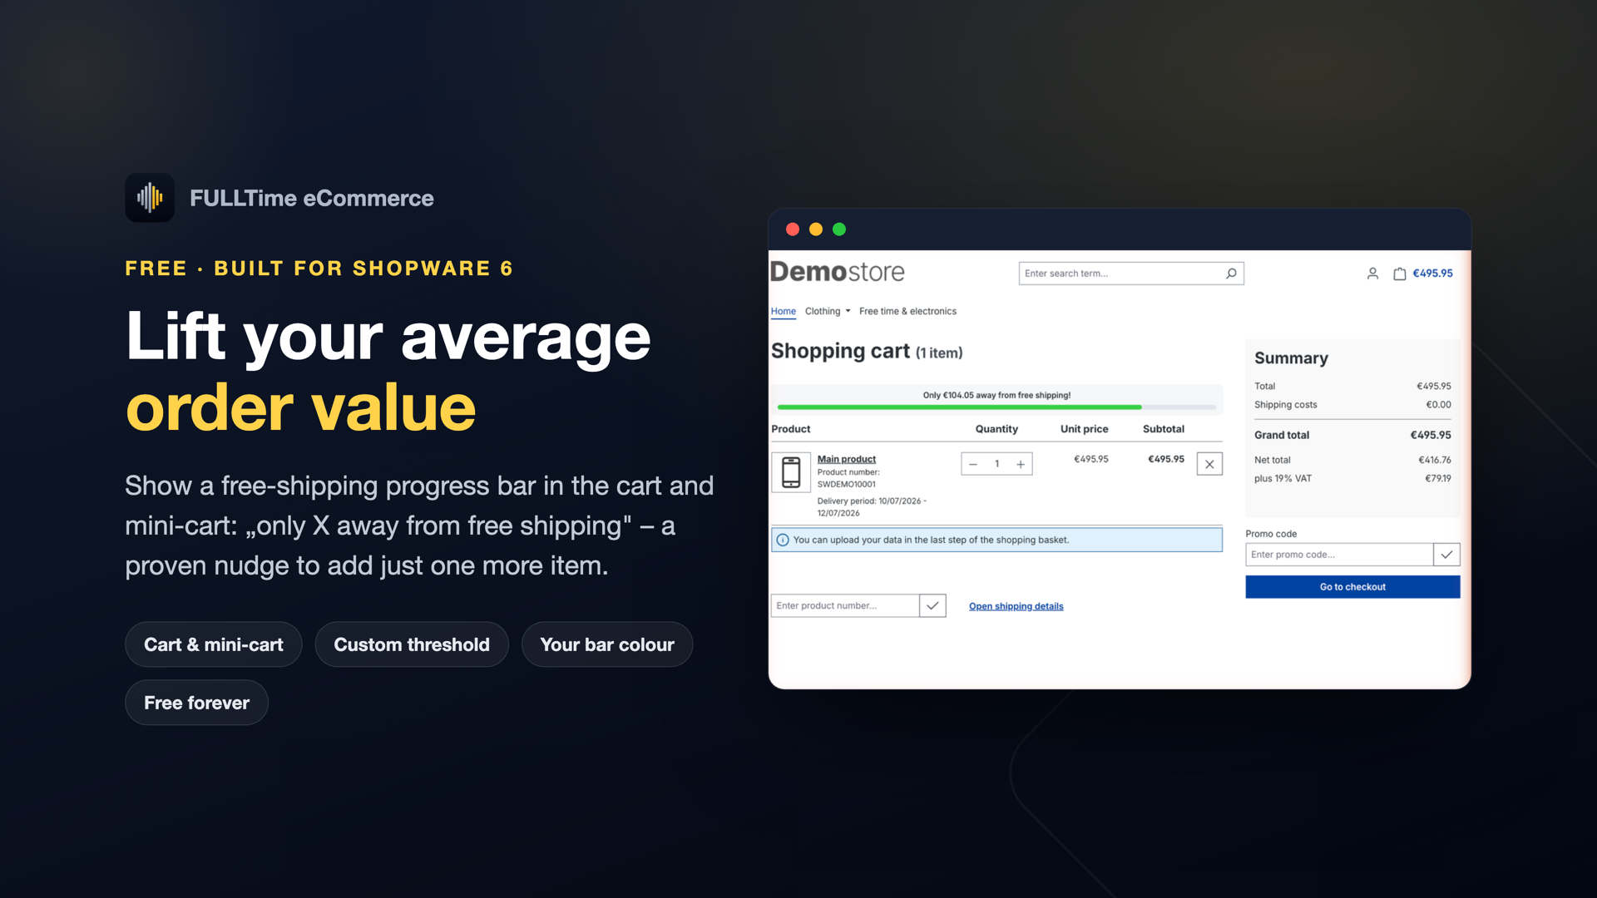Focus the Enter promo code field
The width and height of the screenshot is (1597, 898).
[1339, 555]
